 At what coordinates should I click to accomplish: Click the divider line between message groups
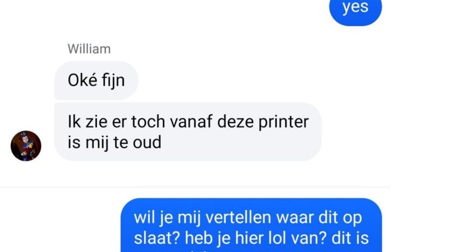point(195,187)
